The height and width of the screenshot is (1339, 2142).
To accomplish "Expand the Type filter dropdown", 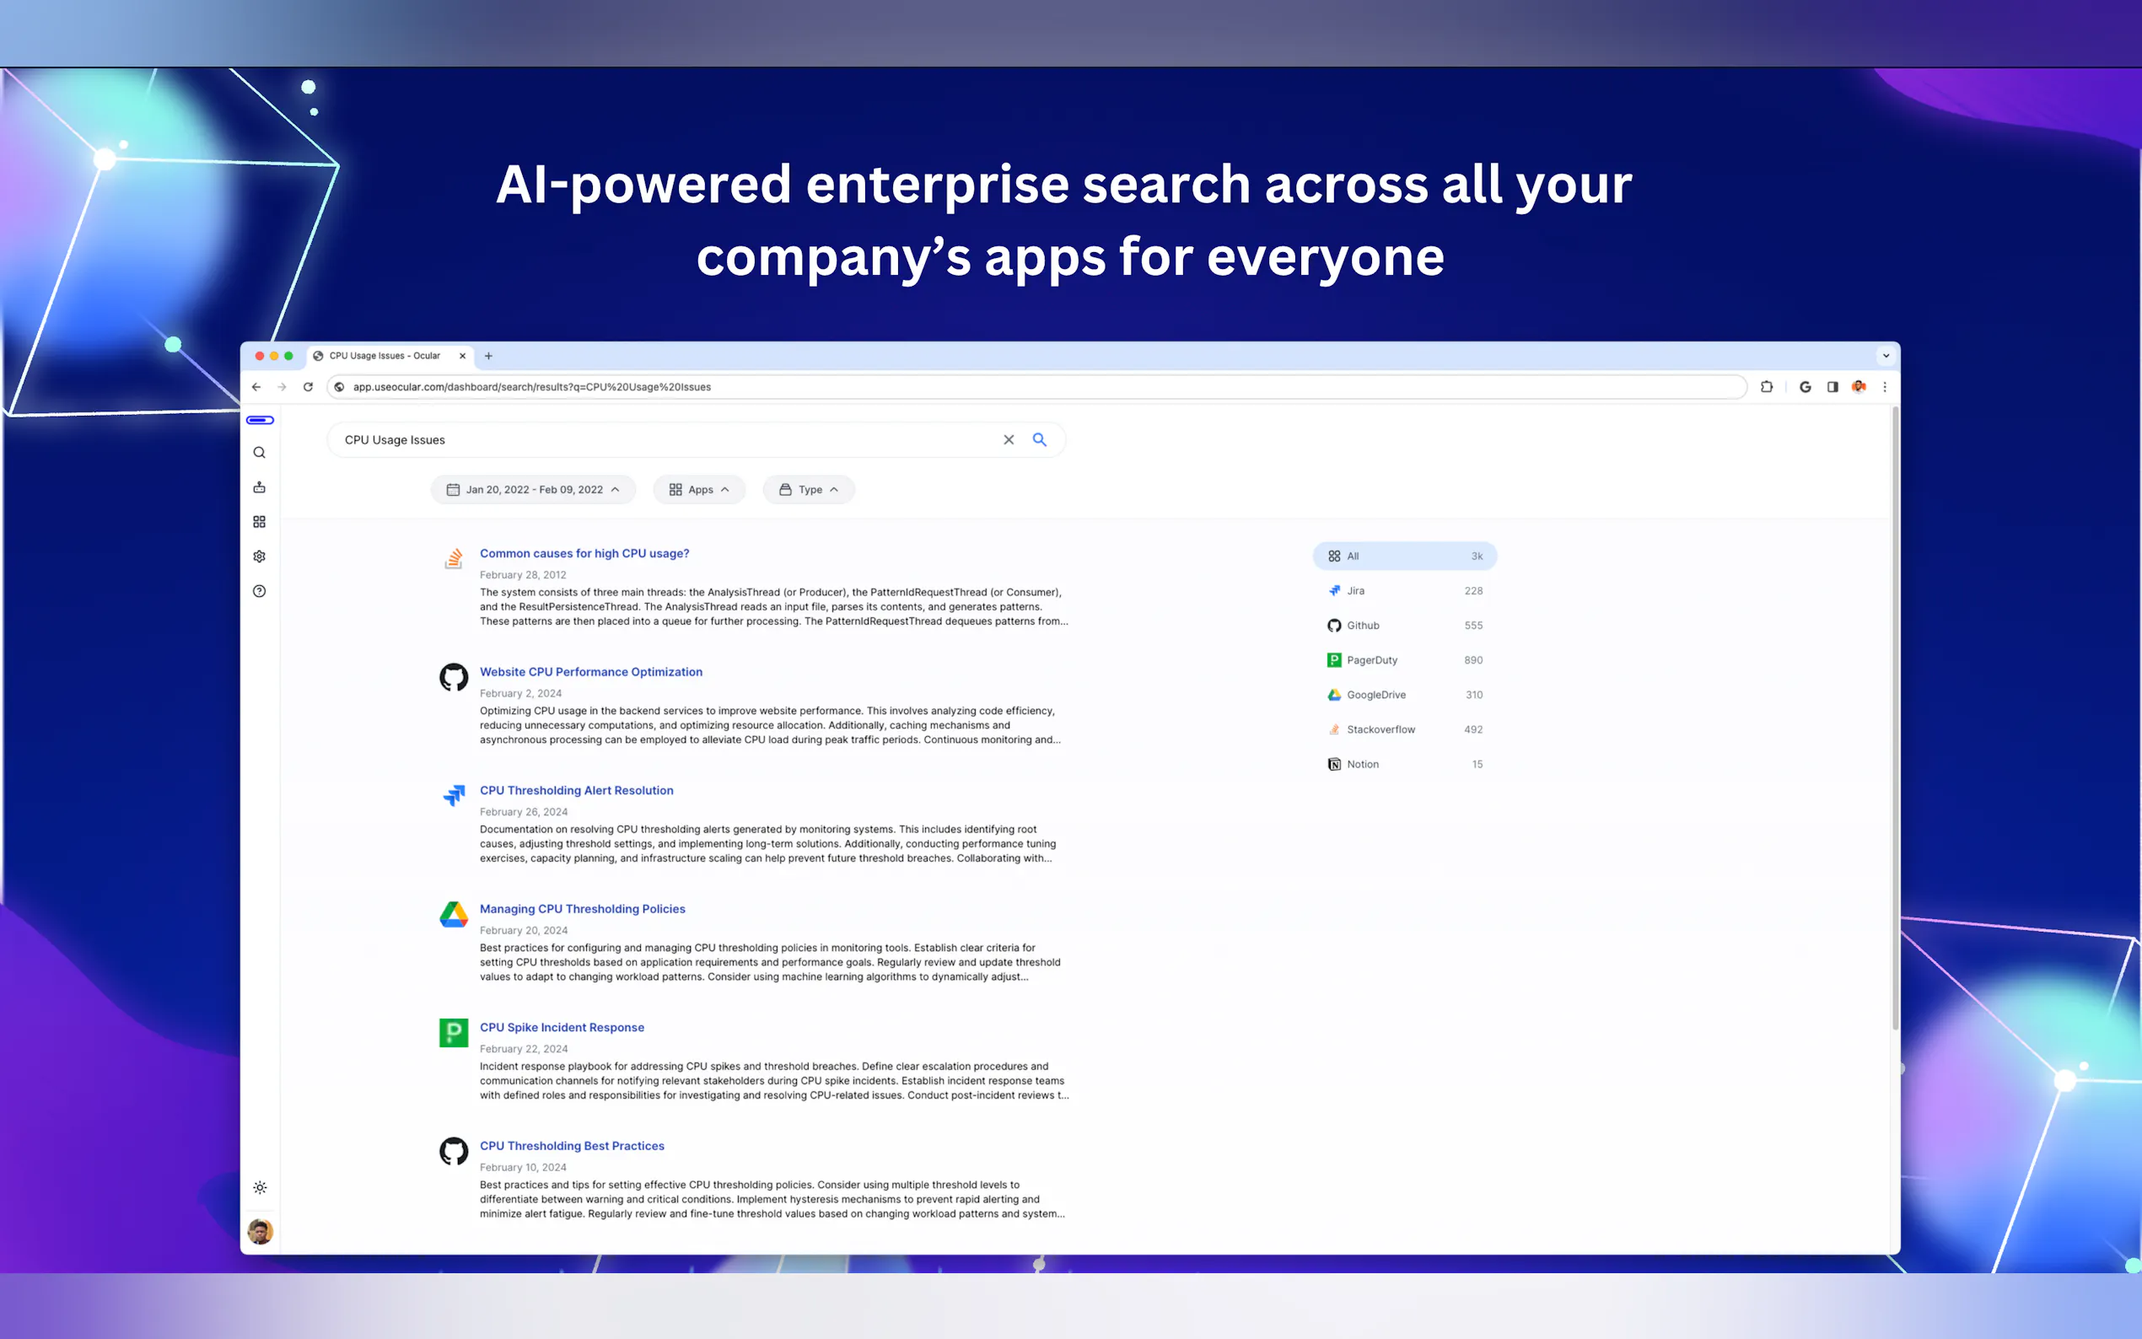I will coord(809,490).
